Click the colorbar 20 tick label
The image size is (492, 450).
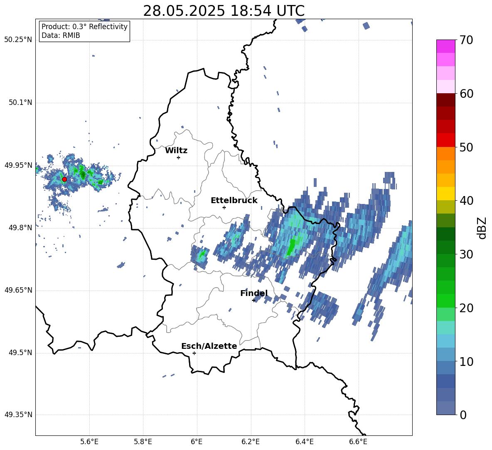click(x=466, y=308)
